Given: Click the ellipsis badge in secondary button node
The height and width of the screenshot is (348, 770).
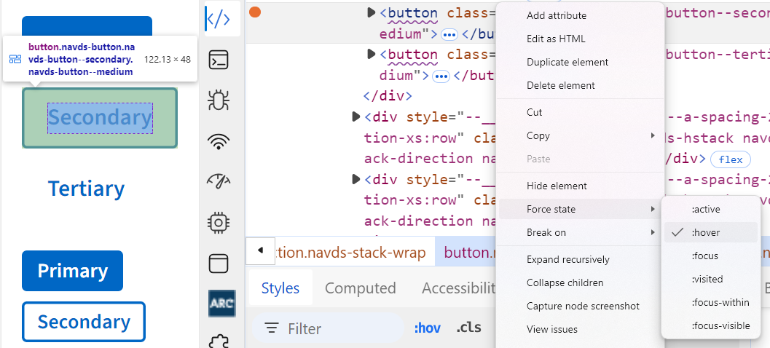Looking at the screenshot, I should point(449,34).
